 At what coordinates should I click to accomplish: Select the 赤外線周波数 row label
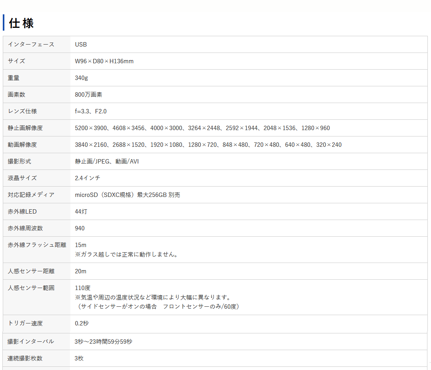coord(25,228)
